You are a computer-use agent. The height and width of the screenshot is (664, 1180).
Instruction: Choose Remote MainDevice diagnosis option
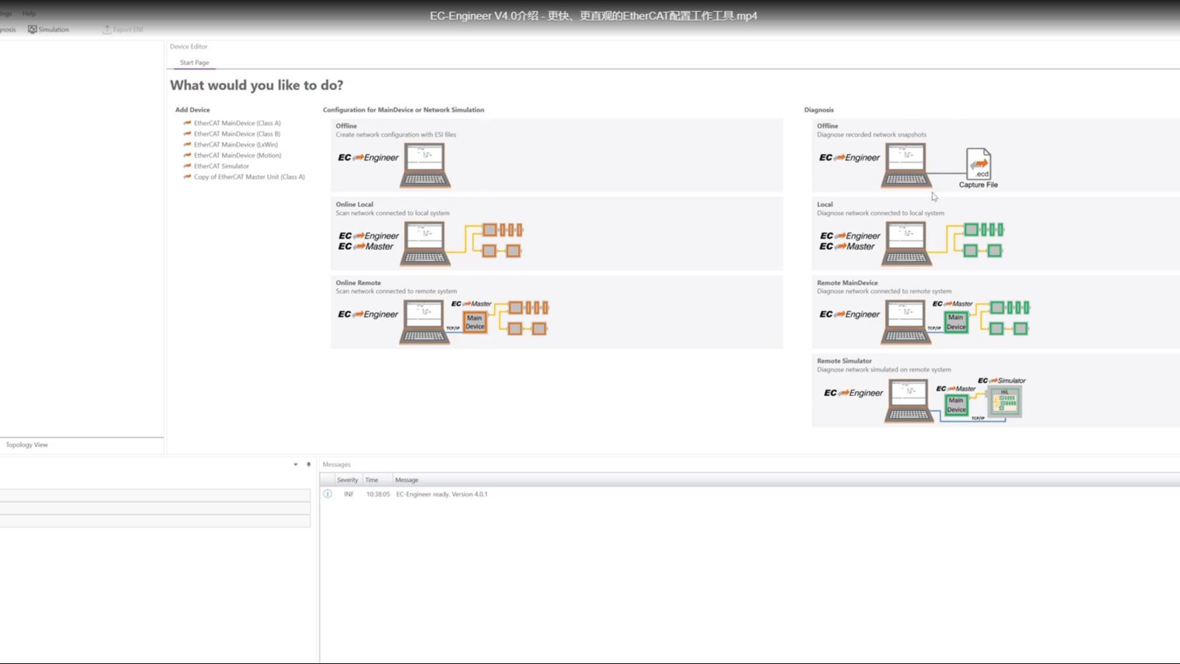point(995,312)
